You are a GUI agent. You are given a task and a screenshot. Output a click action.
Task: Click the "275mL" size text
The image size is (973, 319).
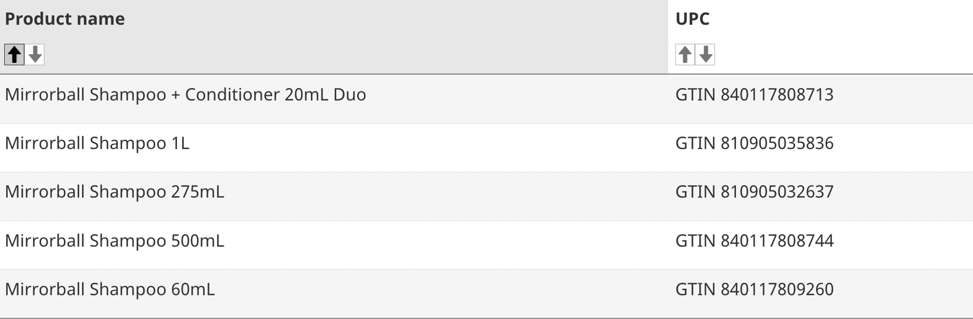pos(197,192)
